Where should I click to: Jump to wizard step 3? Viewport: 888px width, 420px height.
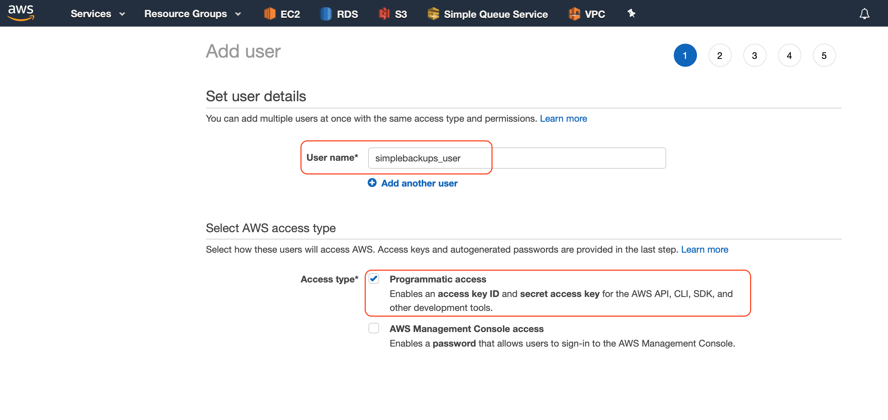755,55
